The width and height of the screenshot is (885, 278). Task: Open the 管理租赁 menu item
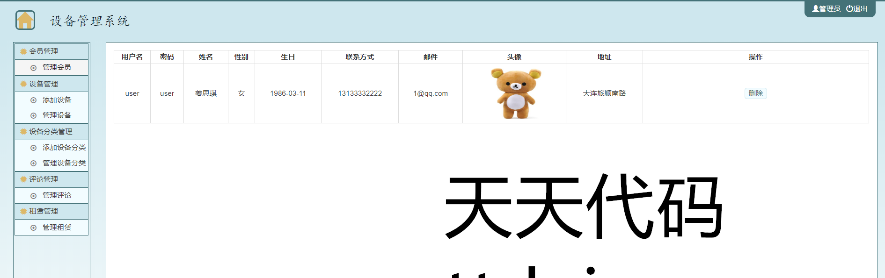click(57, 228)
